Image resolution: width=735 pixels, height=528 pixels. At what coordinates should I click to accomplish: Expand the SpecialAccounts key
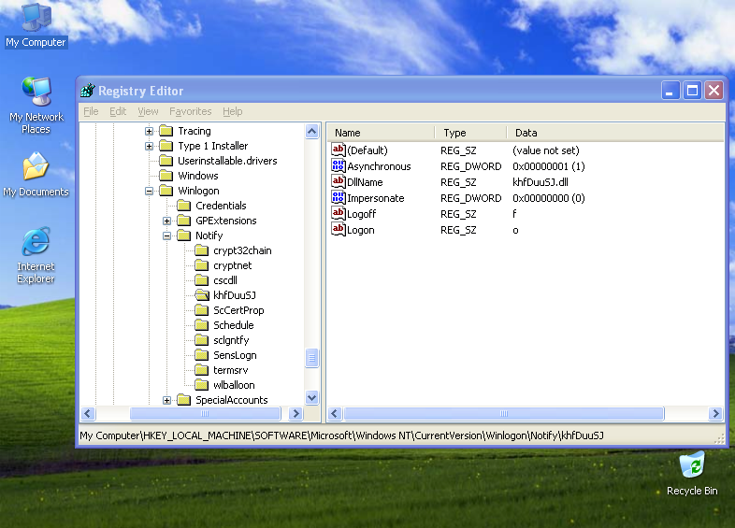(x=166, y=401)
